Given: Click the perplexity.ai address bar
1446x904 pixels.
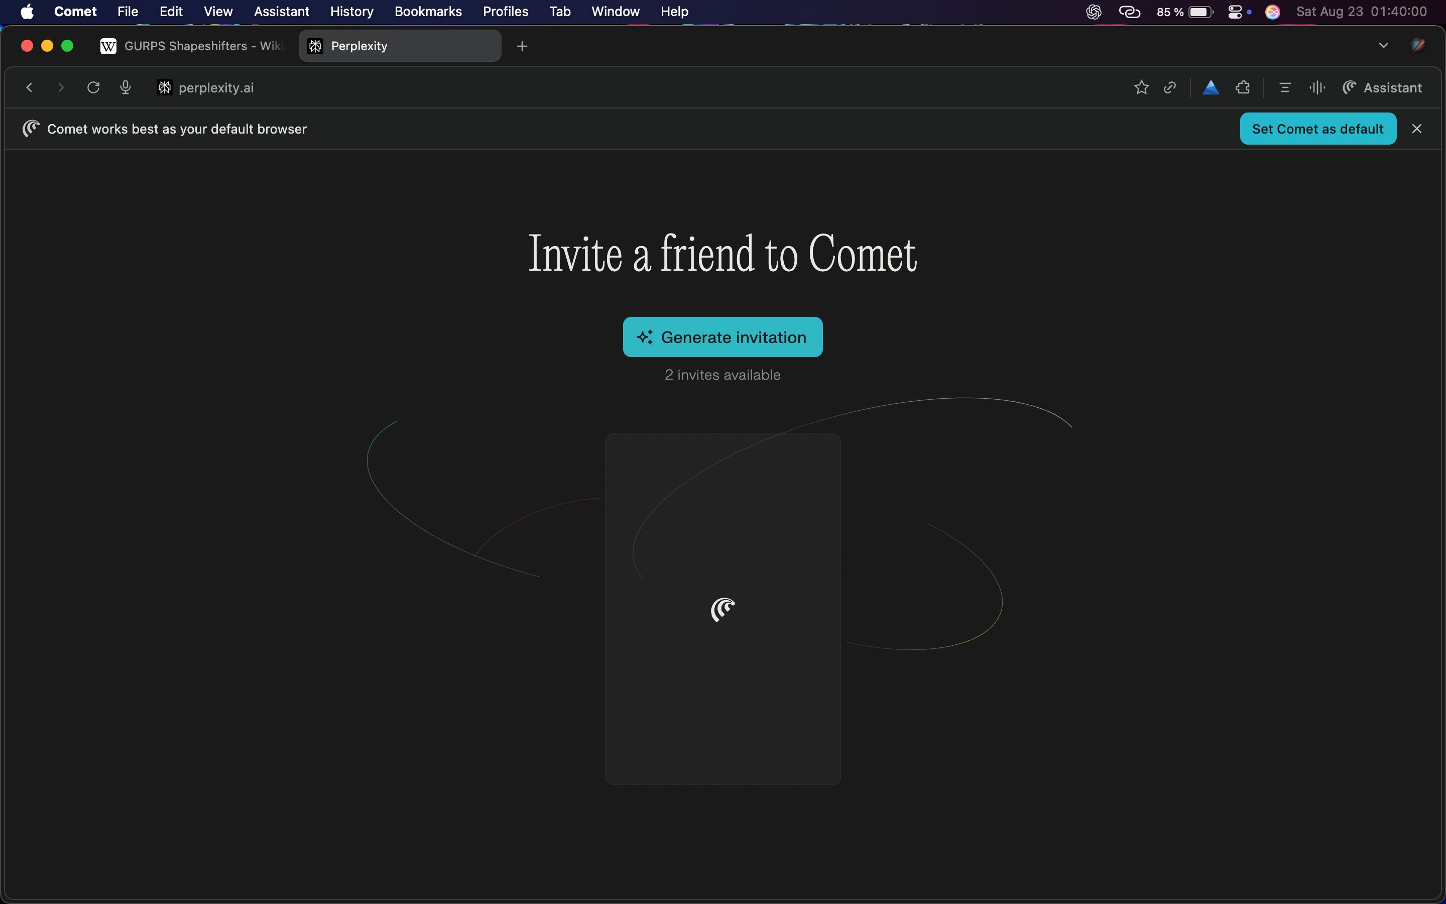Looking at the screenshot, I should [216, 88].
